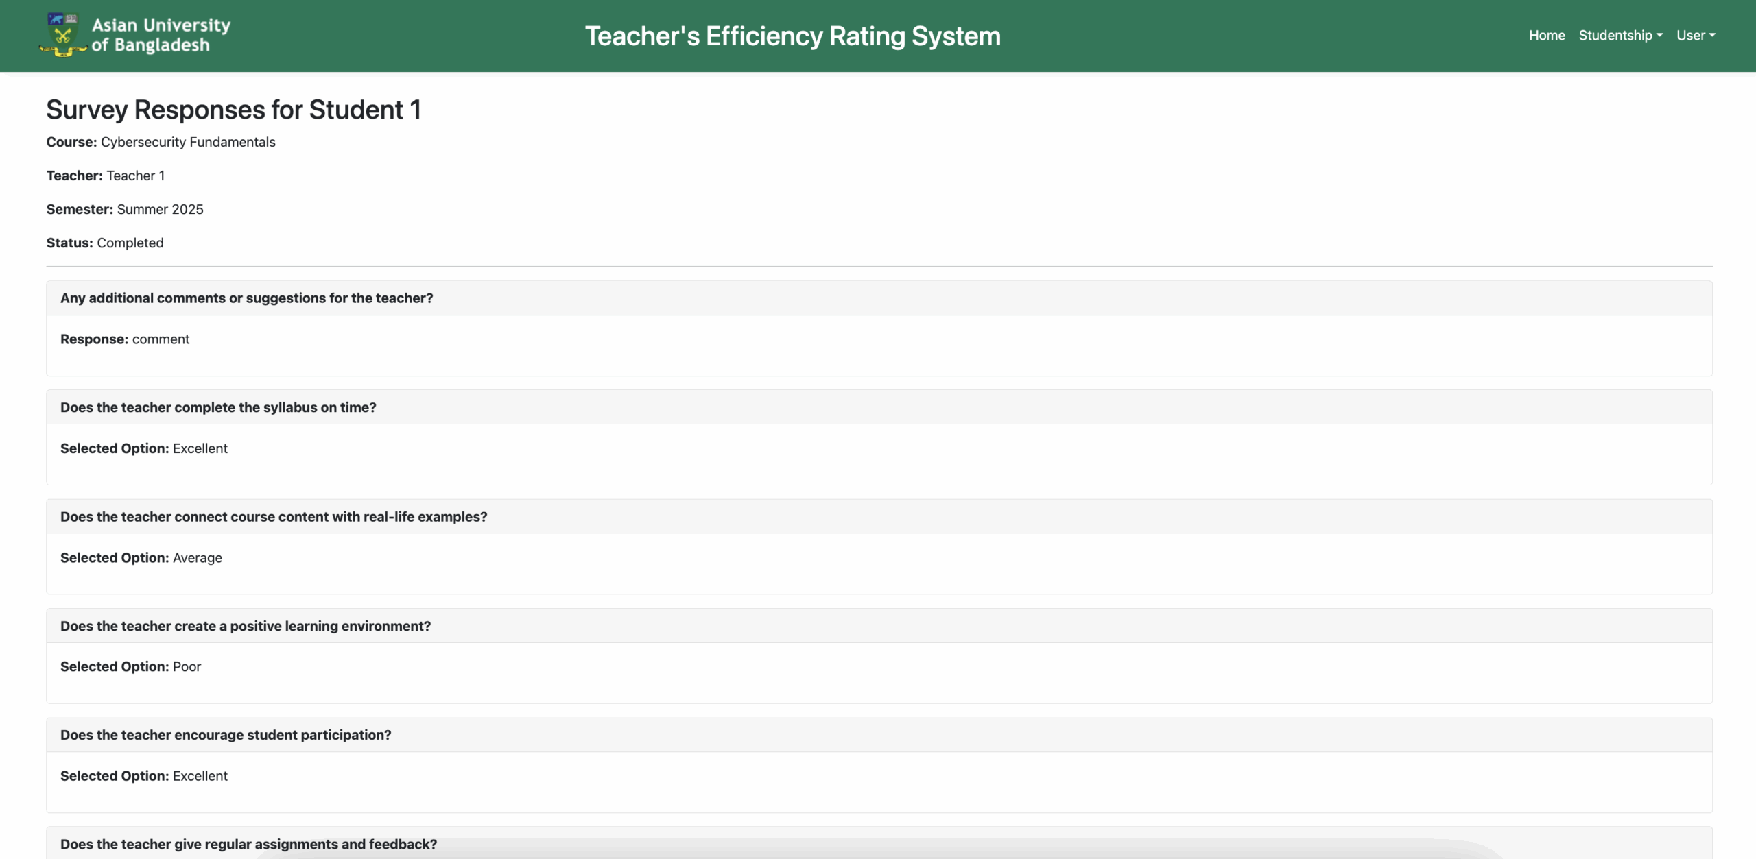Viewport: 1756px width, 859px height.
Task: Select the regular assignments and feedback question
Action: coord(248,844)
